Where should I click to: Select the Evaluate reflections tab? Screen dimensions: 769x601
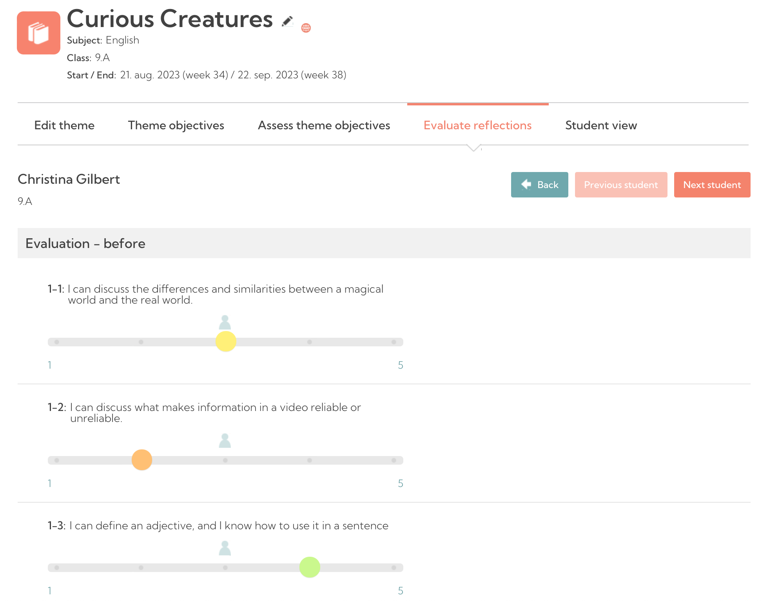pos(477,125)
